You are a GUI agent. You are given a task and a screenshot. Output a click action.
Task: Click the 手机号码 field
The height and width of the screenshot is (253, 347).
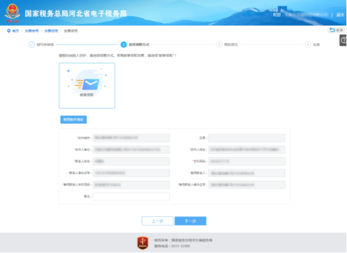(247, 162)
